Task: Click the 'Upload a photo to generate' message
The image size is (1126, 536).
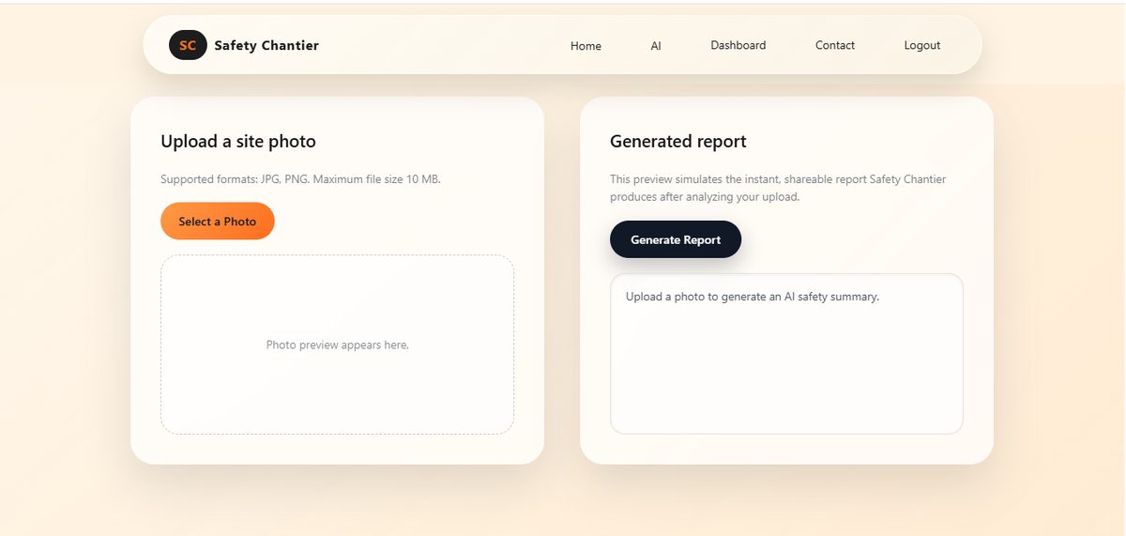Action: coord(753,297)
